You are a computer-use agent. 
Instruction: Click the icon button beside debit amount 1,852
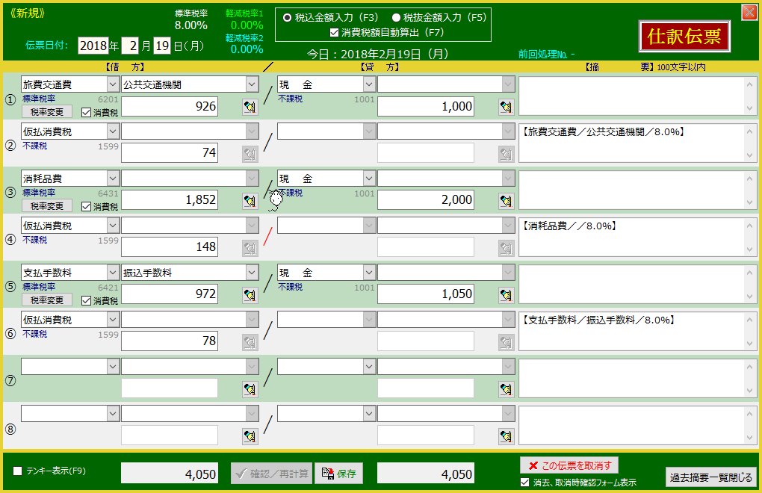pos(250,200)
